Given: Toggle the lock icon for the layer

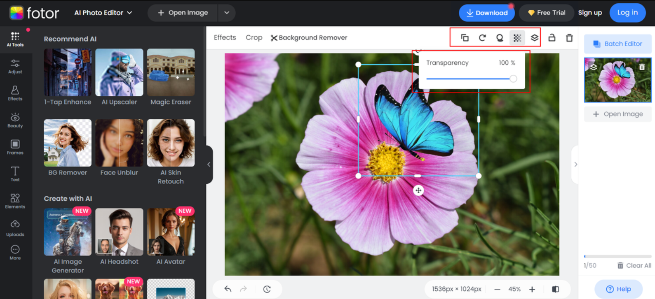Looking at the screenshot, I should pos(552,38).
